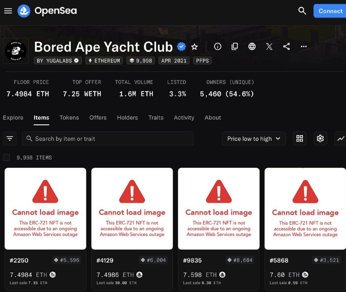Click the Last sale 8.30 ETH text
Image resolution: width=346 pixels, height=292 pixels.
click(202, 283)
